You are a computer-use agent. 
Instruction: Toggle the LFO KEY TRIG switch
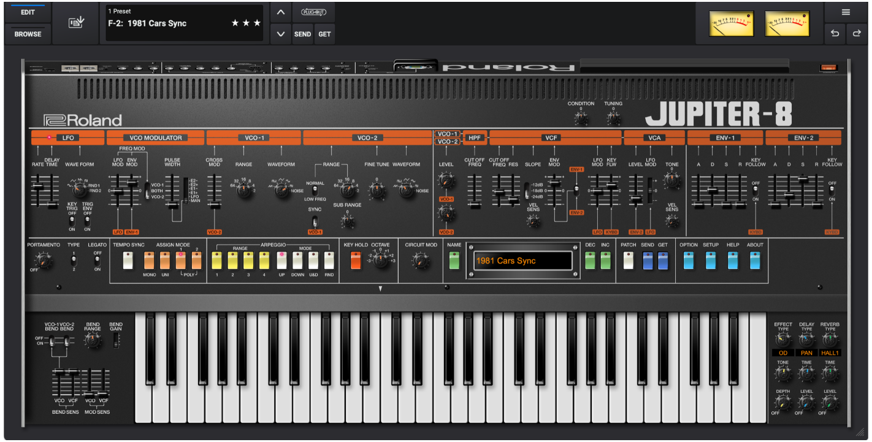click(72, 221)
